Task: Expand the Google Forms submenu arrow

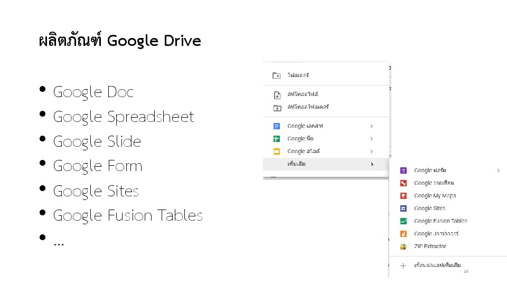Action: pos(498,170)
